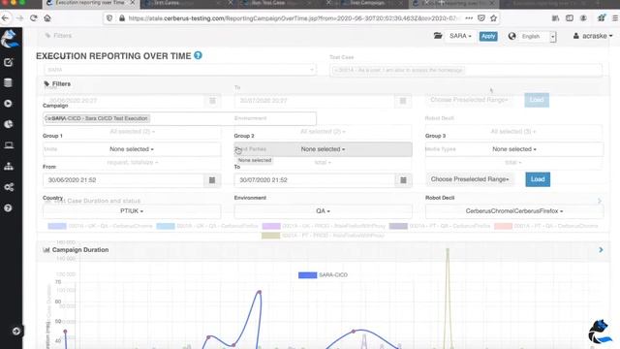620x349 pixels.
Task: Open the run/play sidebar icon
Action: click(8, 104)
